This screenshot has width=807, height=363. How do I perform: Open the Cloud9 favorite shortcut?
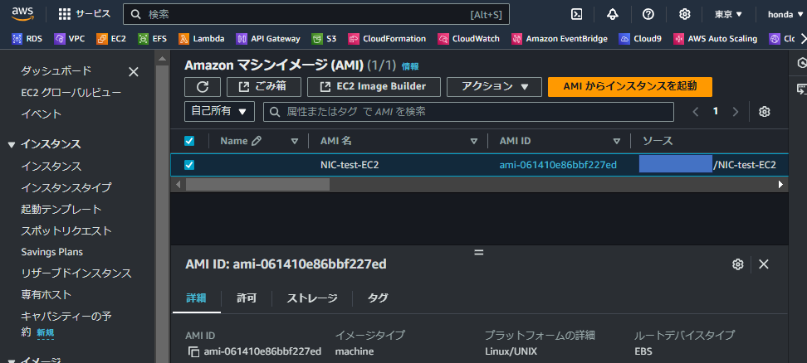(640, 38)
